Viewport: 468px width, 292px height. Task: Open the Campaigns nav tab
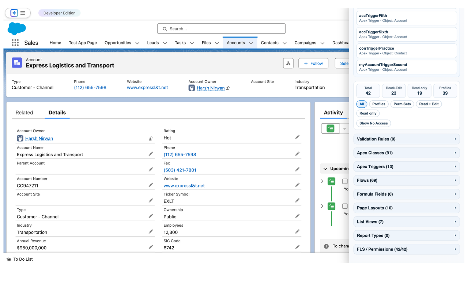tap(305, 43)
